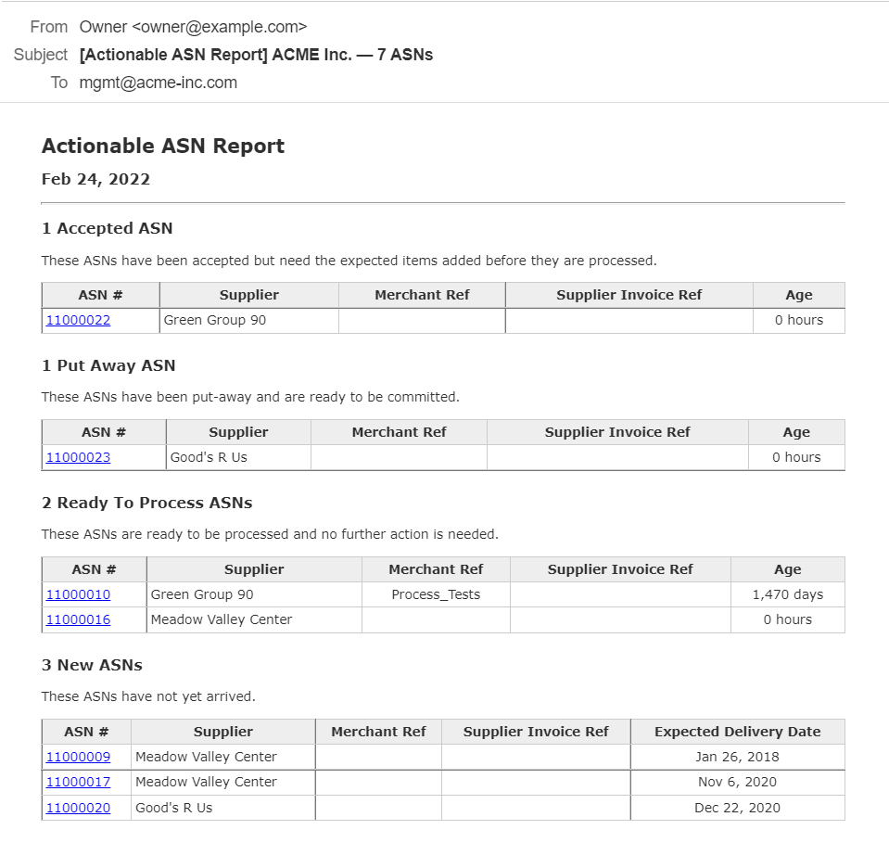Click the report date Feb 24, 2022
The image size is (889, 855).
click(x=95, y=179)
